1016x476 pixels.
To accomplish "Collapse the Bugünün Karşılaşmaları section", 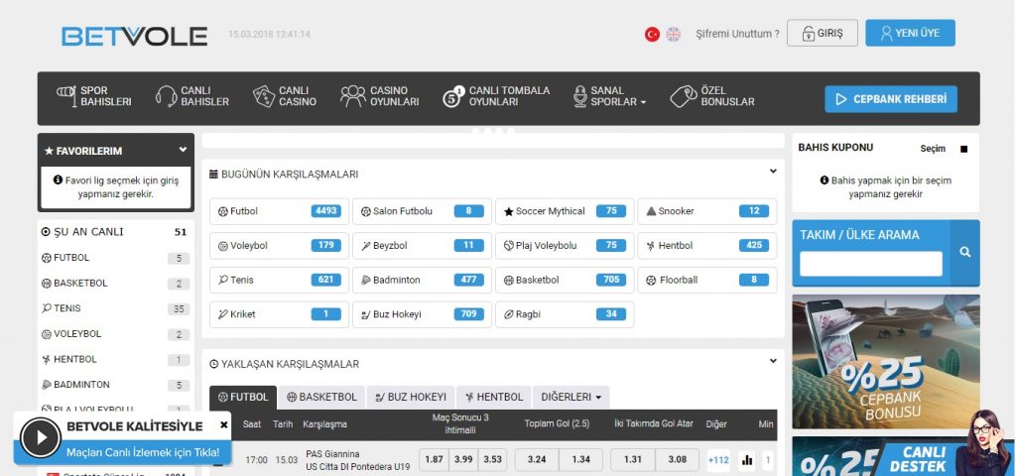I will [773, 172].
